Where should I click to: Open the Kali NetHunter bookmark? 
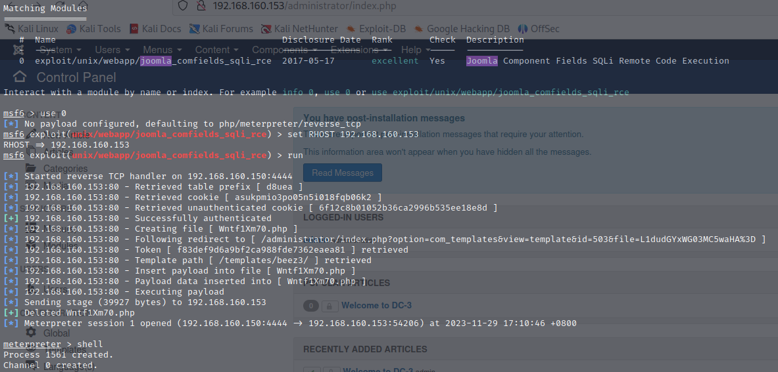(x=299, y=29)
